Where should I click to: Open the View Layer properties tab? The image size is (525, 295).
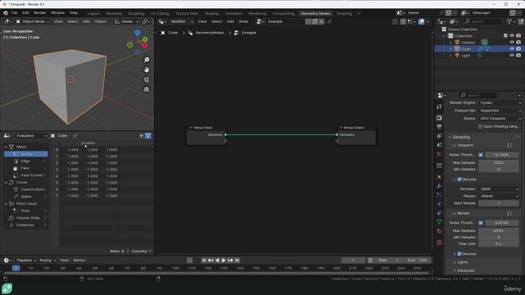440,136
